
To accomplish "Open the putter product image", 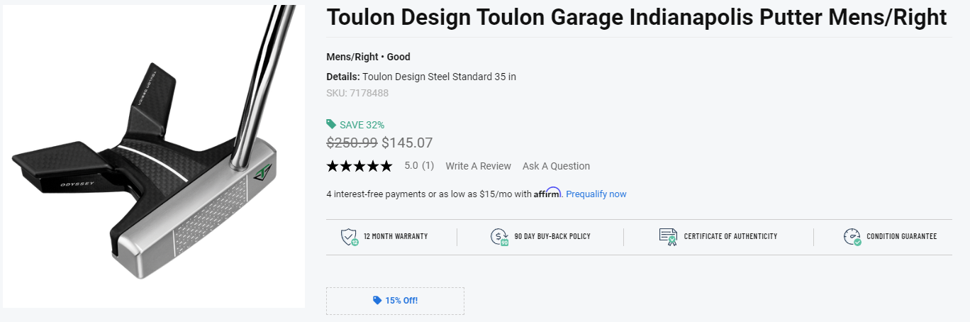I will tap(154, 156).
